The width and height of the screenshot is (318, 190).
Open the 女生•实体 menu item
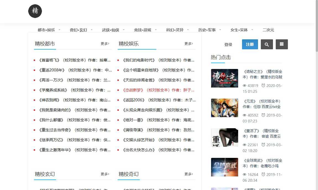239,30
